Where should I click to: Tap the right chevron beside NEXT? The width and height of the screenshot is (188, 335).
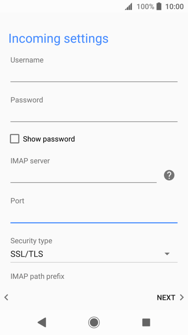(182, 297)
